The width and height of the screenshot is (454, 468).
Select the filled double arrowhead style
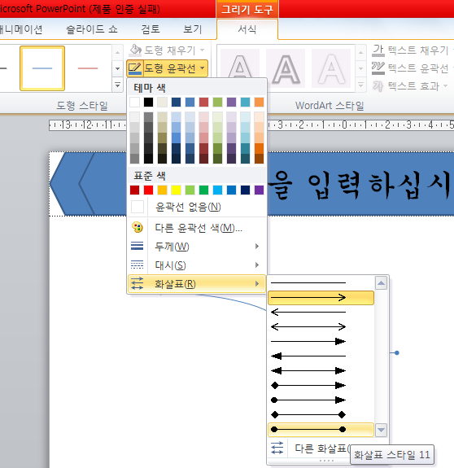point(321,370)
